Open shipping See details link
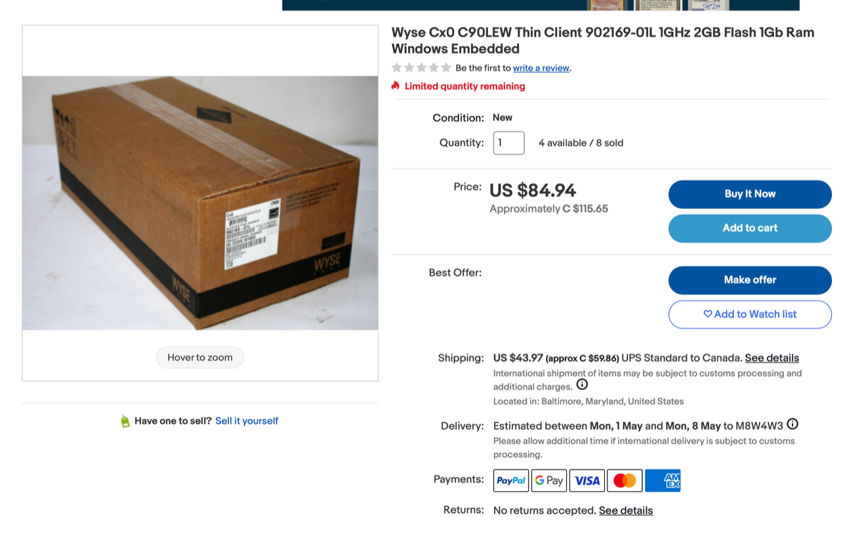841x541 pixels. (x=772, y=358)
